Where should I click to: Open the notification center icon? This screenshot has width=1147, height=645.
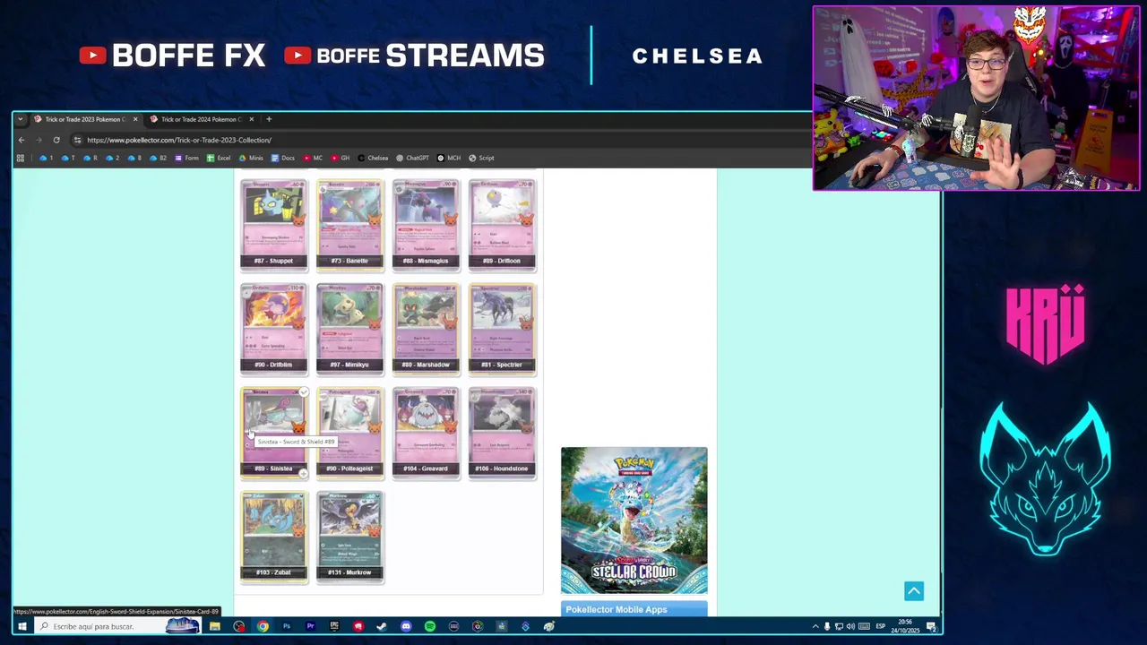932,626
